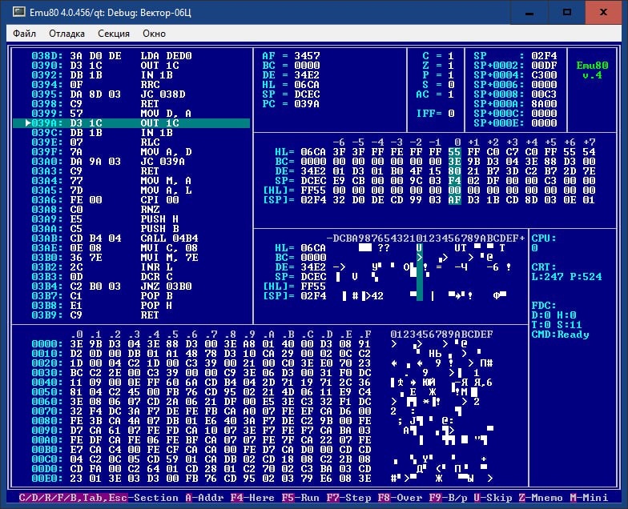Open the Секция menu
This screenshot has width=628, height=509.
[x=114, y=34]
